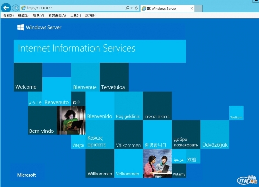Click the Arabic مرحبا tile

click(x=179, y=156)
